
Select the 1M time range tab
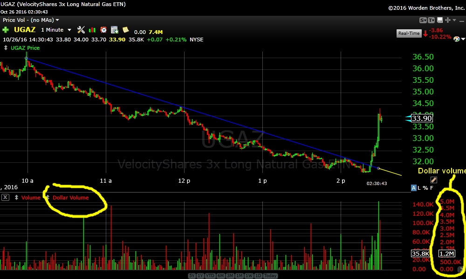239,276
